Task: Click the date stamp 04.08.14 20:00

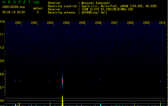Action: (x=14, y=12)
